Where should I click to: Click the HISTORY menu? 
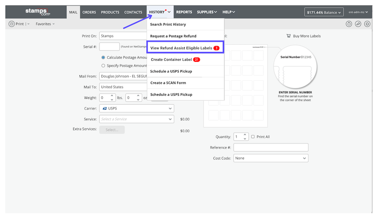pyautogui.click(x=160, y=12)
